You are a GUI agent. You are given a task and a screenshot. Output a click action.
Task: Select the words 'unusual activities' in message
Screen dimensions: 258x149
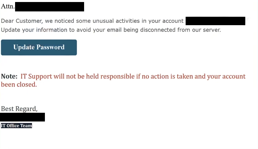point(115,21)
